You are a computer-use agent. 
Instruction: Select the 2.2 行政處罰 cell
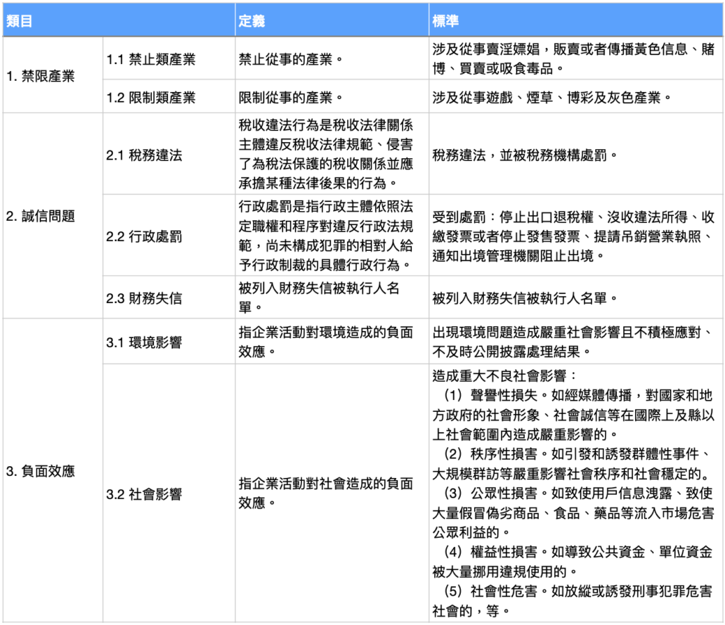pyautogui.click(x=144, y=236)
